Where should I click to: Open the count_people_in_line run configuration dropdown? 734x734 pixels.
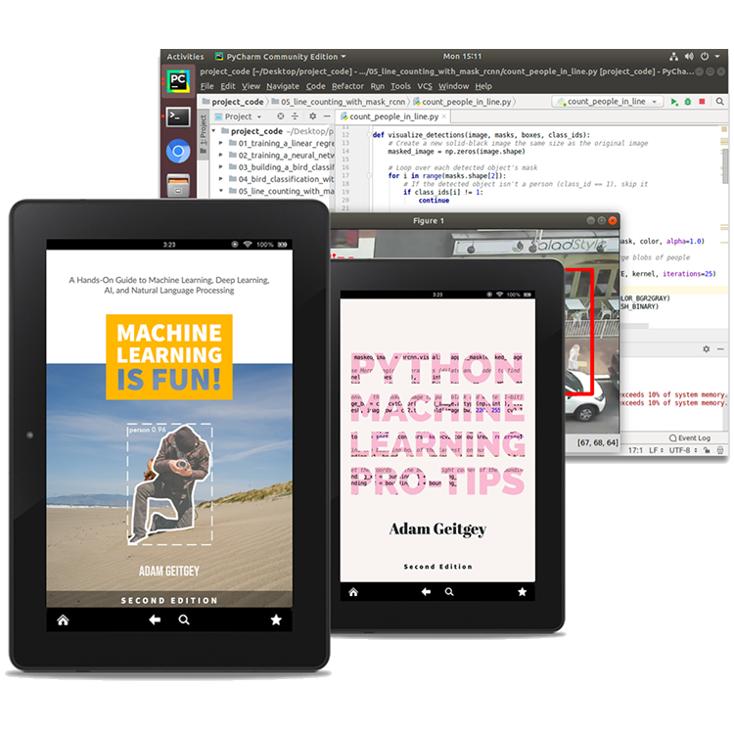click(x=607, y=102)
